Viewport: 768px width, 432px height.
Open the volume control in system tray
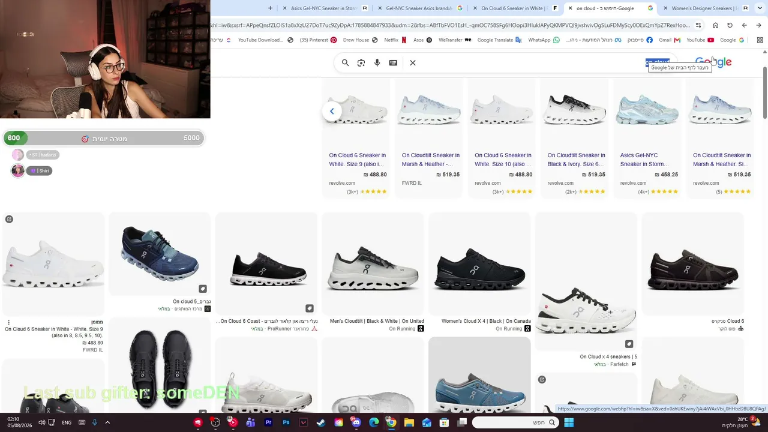click(42, 422)
